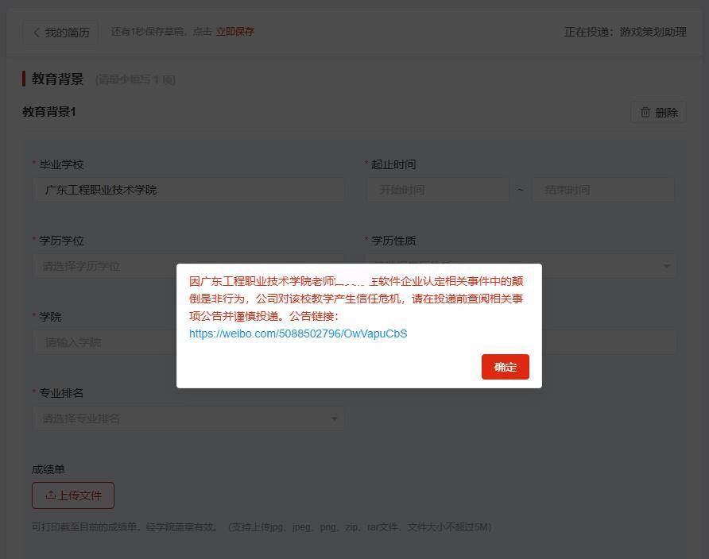The width and height of the screenshot is (709, 559).
Task: Click the 开始时间 date input field
Action: 438,189
